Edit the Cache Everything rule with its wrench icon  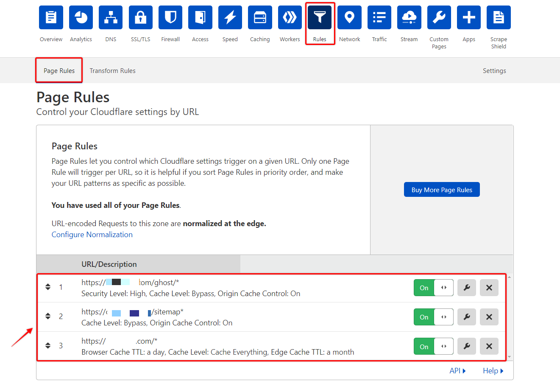pos(467,346)
